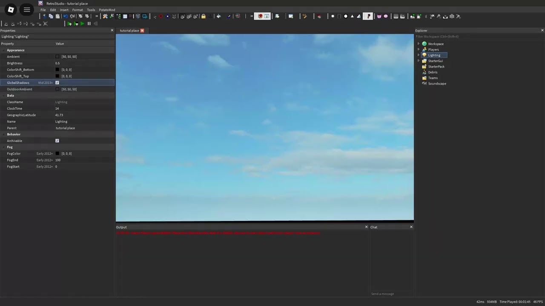Open the Ambient color swatch
Image resolution: width=545 pixels, height=306 pixels.
(57, 57)
